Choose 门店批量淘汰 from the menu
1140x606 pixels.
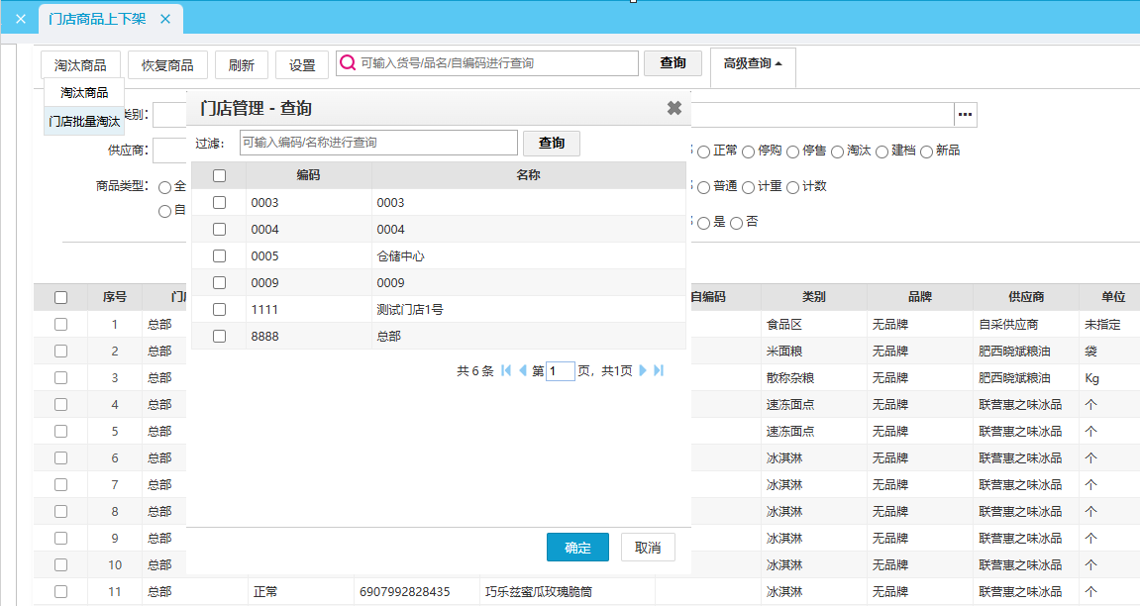(84, 121)
